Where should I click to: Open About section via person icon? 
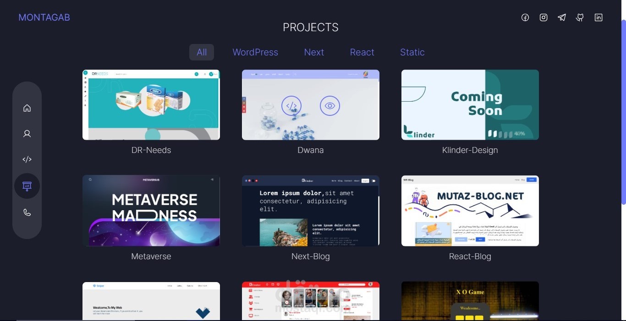pos(27,134)
